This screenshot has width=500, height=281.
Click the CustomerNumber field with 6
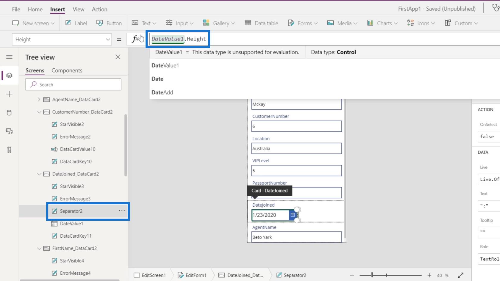point(296,126)
